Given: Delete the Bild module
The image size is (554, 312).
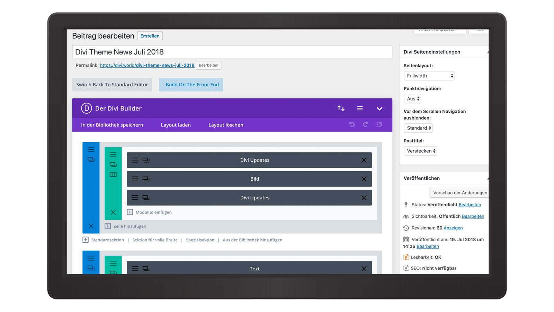Looking at the screenshot, I should [x=364, y=179].
